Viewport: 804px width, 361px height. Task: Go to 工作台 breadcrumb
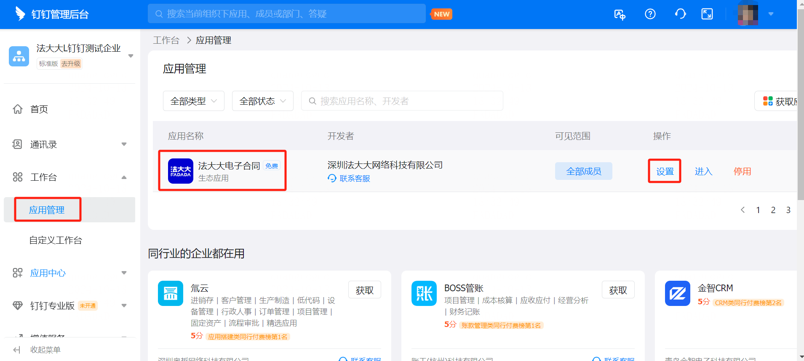[166, 40]
